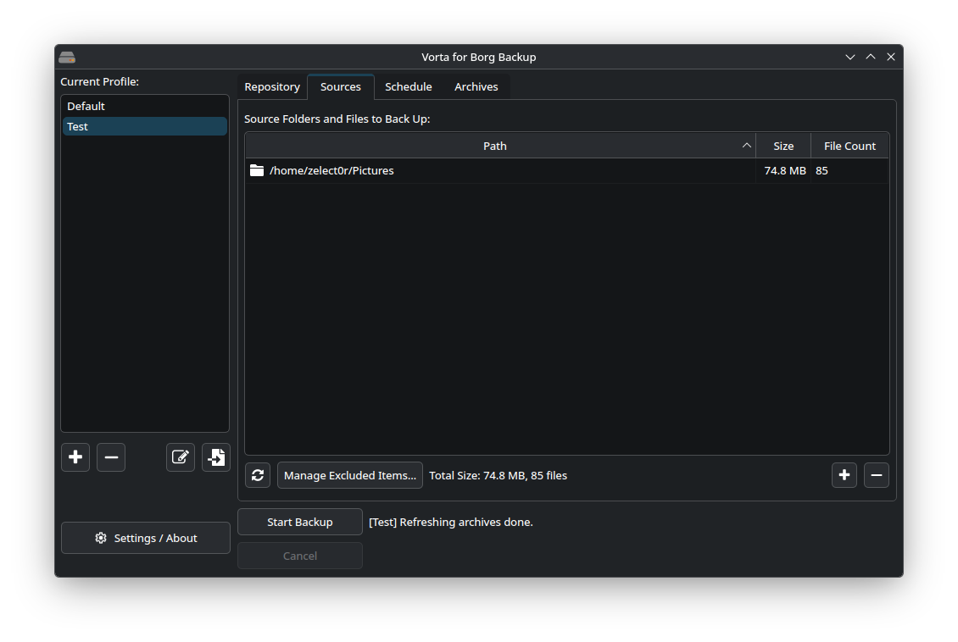The width and height of the screenshot is (958, 642).
Task: Open Settings / About
Action: pos(146,538)
